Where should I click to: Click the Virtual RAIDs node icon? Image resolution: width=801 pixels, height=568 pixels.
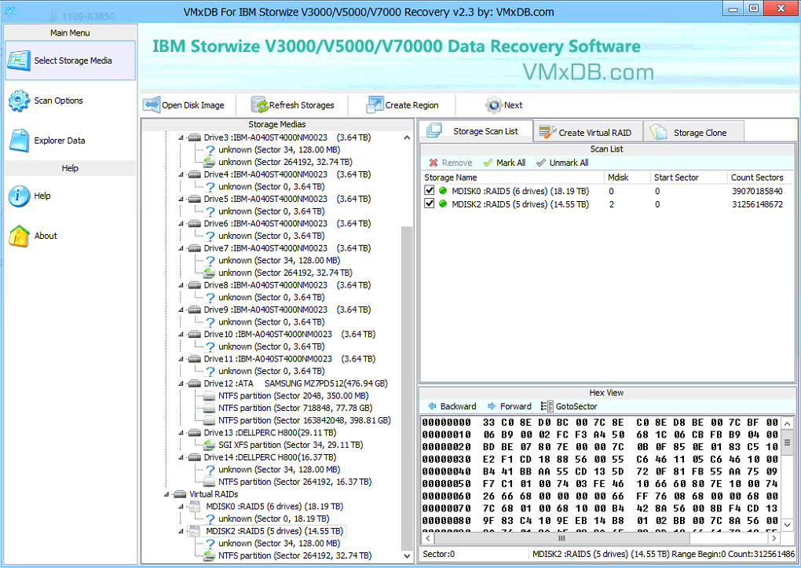[180, 494]
